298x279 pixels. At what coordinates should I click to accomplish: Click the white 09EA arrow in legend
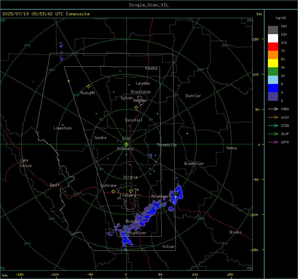point(273,109)
